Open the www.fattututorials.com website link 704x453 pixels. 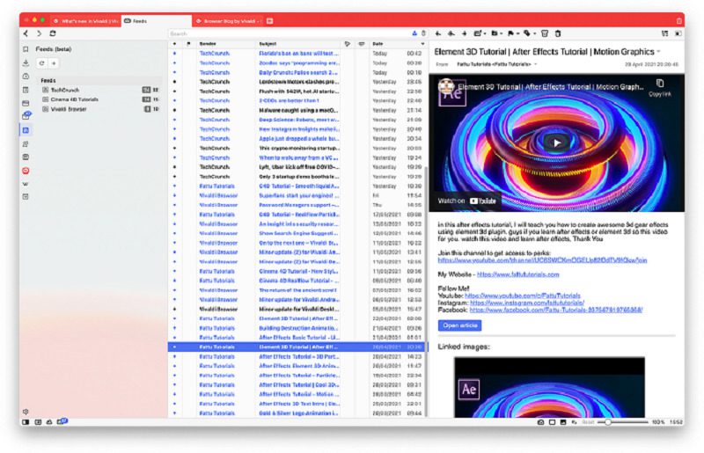(x=519, y=274)
